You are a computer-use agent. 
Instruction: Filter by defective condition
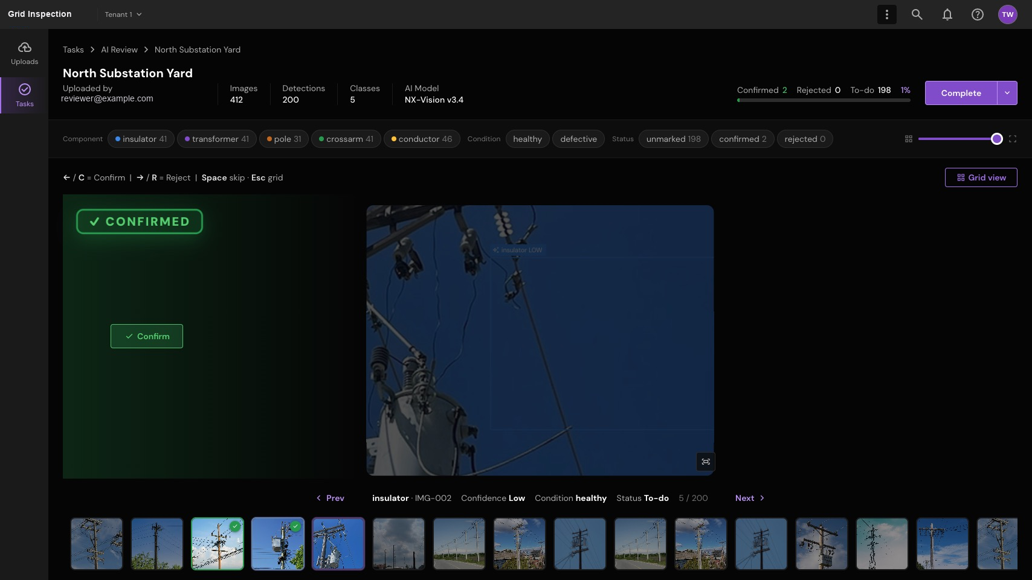(578, 139)
